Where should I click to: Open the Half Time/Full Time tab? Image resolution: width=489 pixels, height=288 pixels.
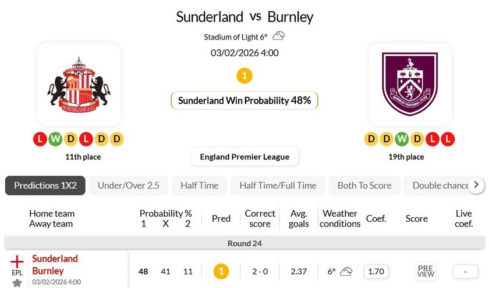click(x=278, y=186)
